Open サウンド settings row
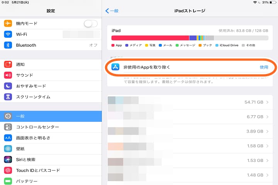The image size is (278, 185). [51, 75]
